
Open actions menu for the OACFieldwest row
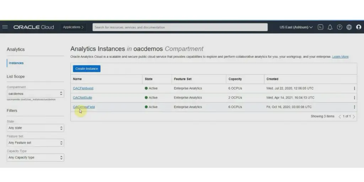[x=354, y=88]
